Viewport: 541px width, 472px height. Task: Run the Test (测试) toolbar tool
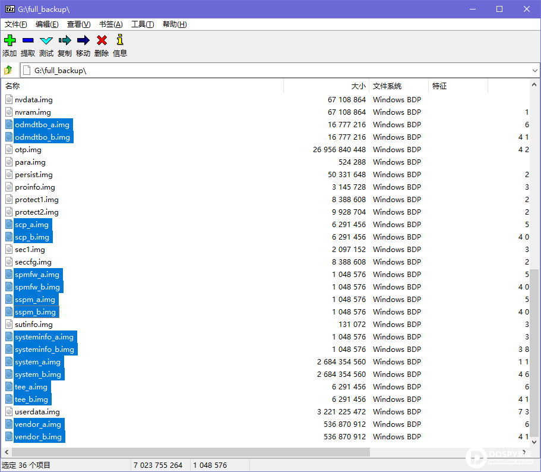coord(46,40)
